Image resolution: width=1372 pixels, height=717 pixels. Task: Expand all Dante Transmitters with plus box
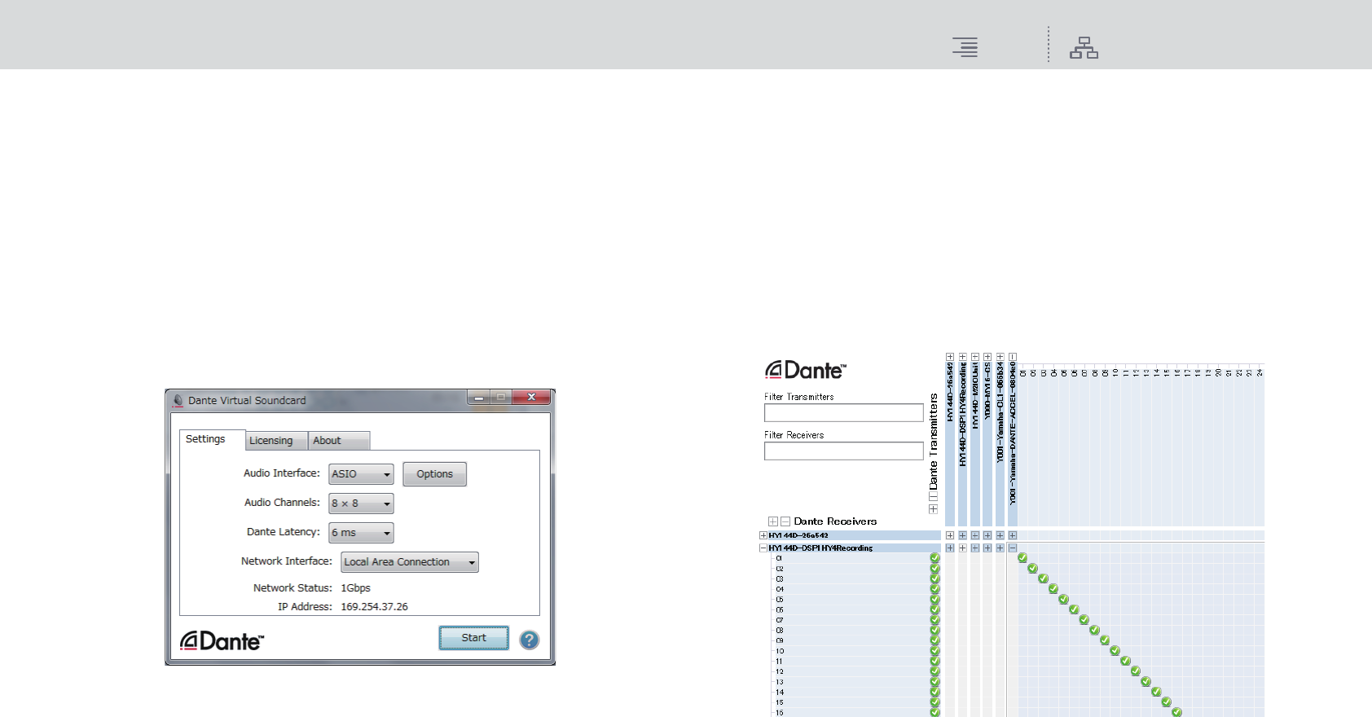934,509
